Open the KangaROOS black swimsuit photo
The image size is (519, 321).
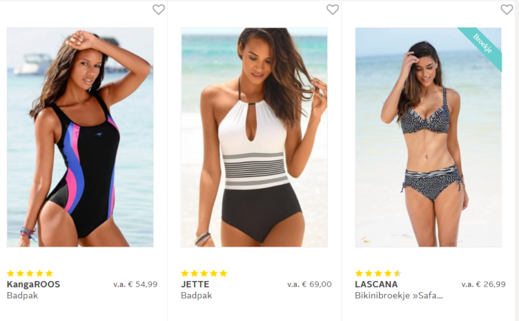[x=80, y=137]
